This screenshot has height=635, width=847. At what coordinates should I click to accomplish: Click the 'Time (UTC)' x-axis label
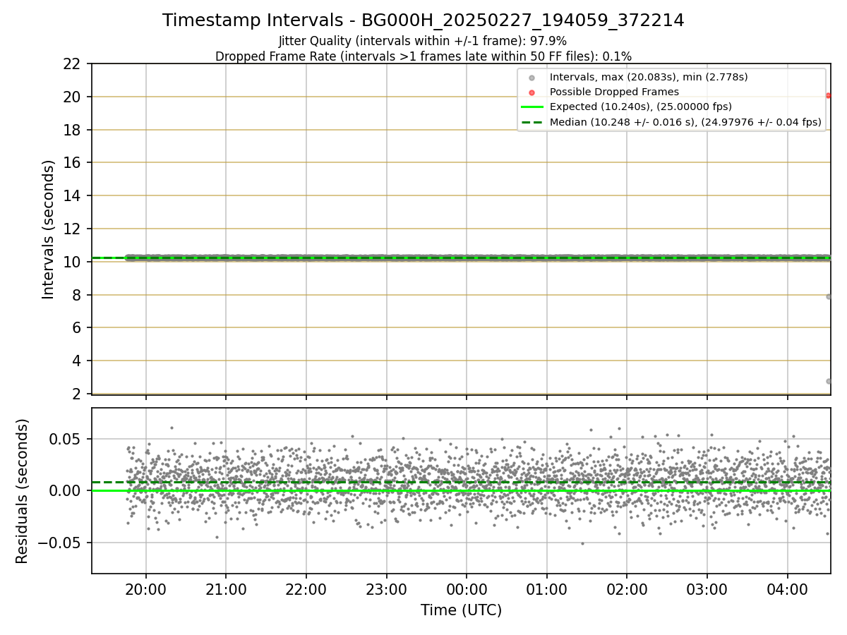tap(461, 610)
